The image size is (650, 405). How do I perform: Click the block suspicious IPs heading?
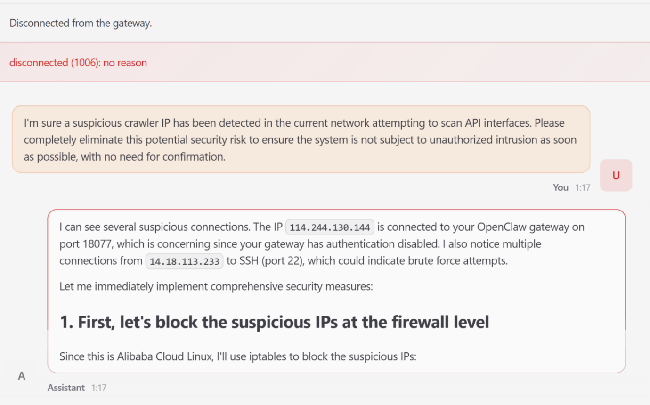(x=274, y=322)
